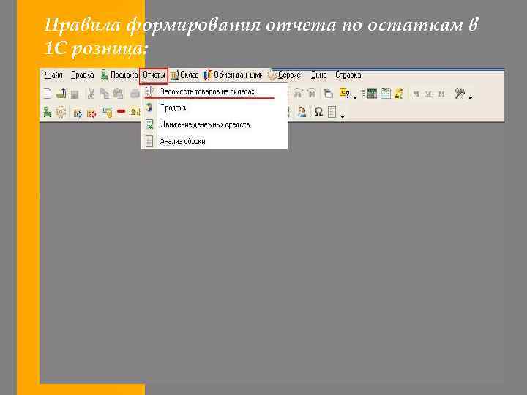Click the red minus icon

121,111
